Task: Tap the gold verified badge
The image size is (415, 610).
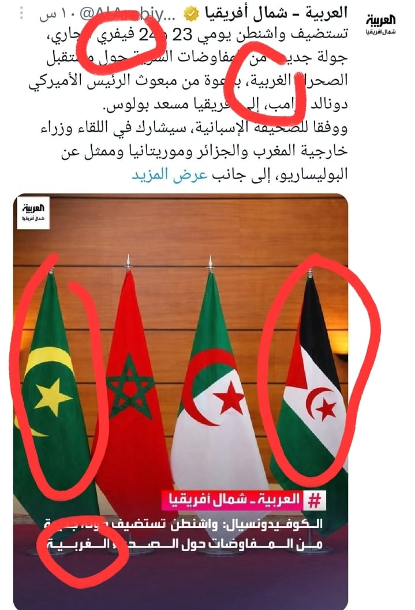Action: 191,14
